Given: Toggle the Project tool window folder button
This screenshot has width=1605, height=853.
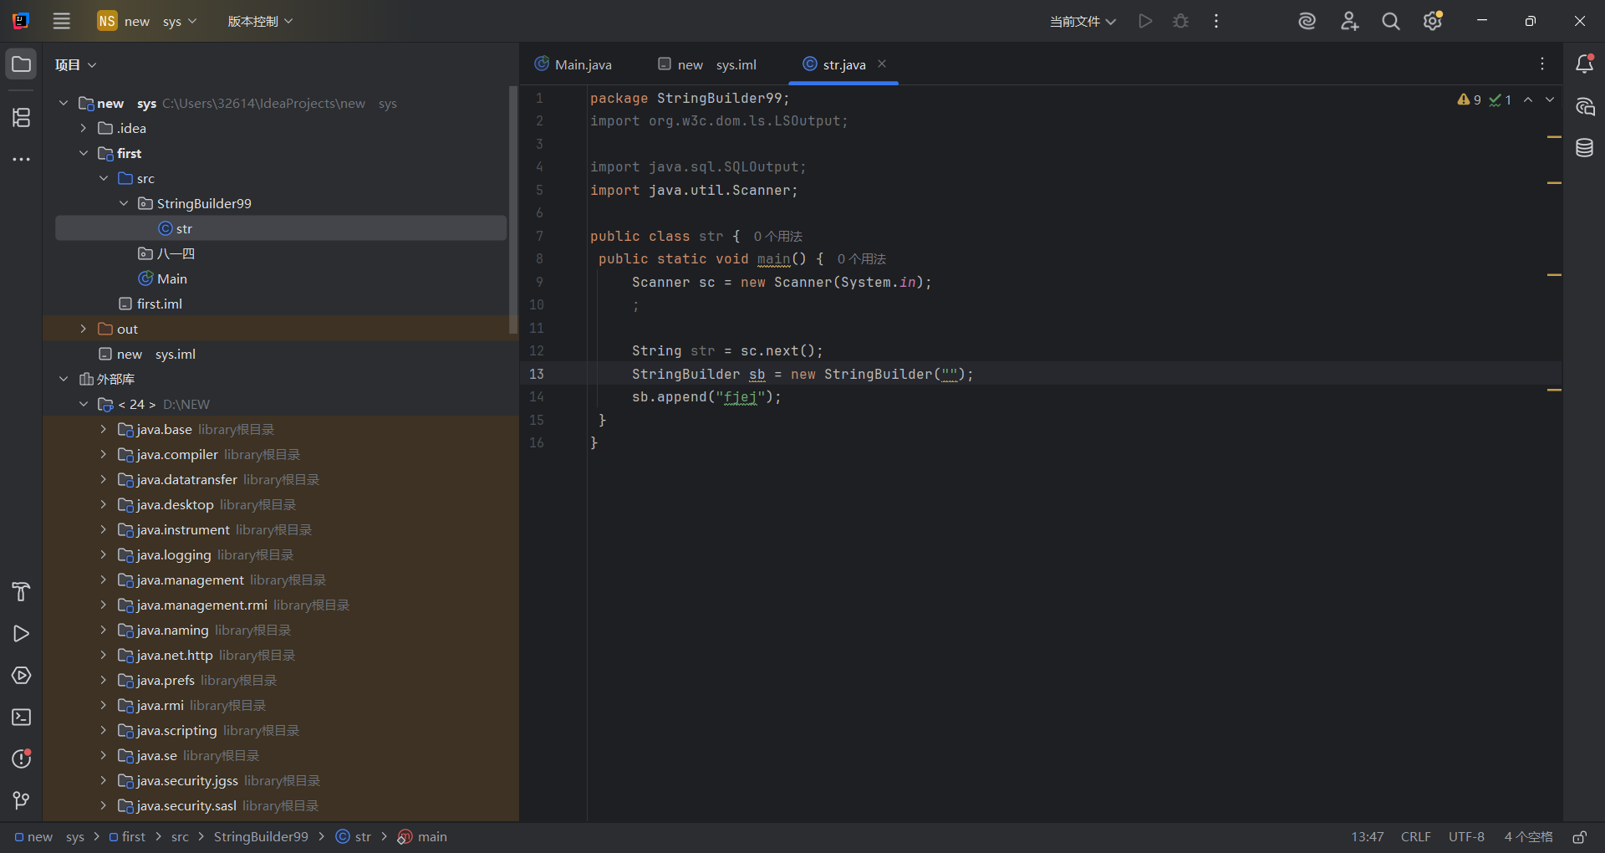Looking at the screenshot, I should pos(22,64).
